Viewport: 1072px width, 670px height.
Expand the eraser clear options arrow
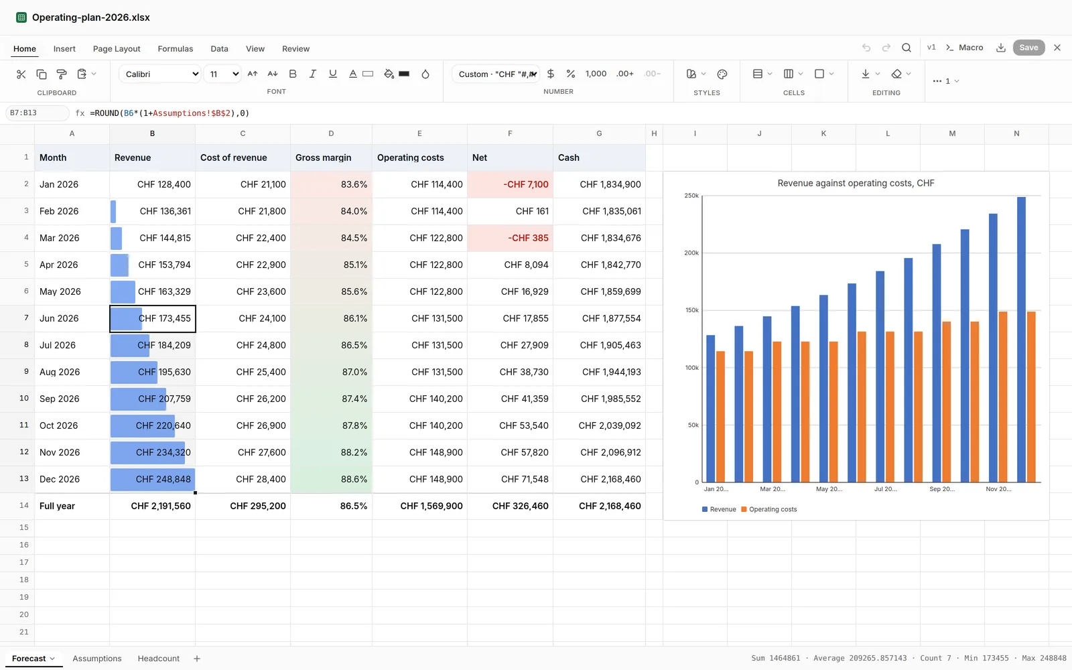pyautogui.click(x=909, y=74)
